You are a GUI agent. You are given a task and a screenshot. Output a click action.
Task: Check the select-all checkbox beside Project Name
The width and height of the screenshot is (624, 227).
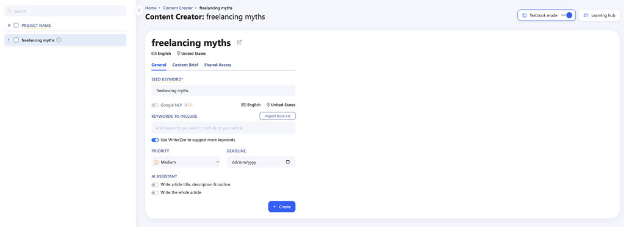[x=16, y=26]
